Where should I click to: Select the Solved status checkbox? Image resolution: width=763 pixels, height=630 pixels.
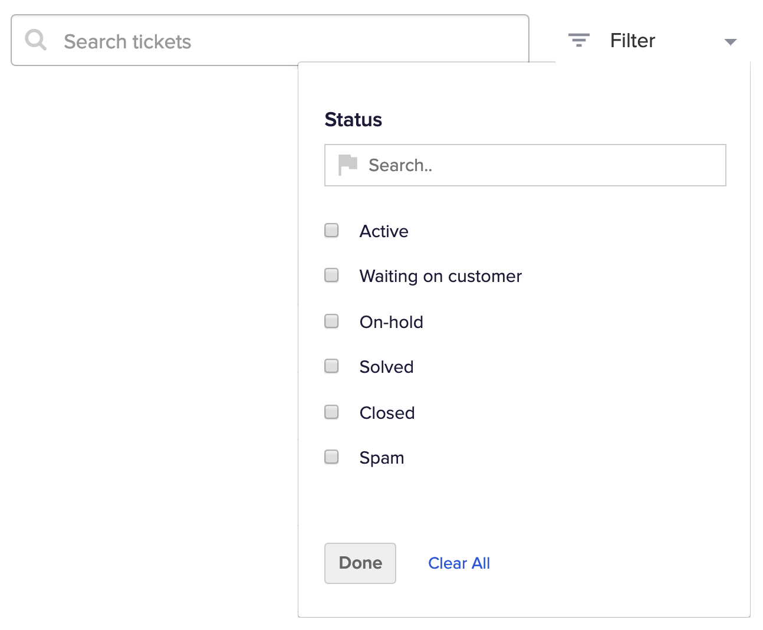point(332,366)
